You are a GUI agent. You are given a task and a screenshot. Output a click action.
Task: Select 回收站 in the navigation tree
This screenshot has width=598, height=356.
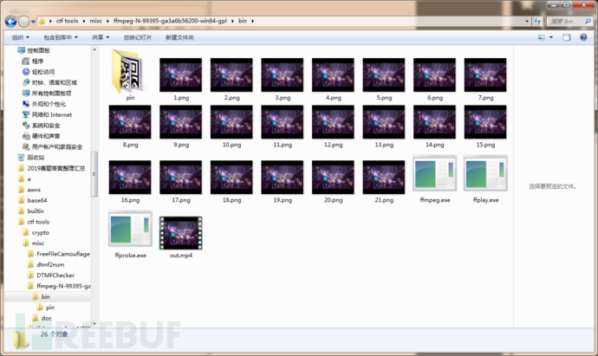click(x=36, y=158)
